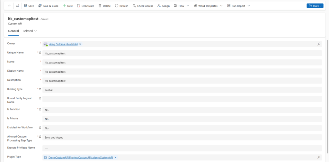Open Check Access
This screenshot has height=162, width=329.
coord(143,6)
